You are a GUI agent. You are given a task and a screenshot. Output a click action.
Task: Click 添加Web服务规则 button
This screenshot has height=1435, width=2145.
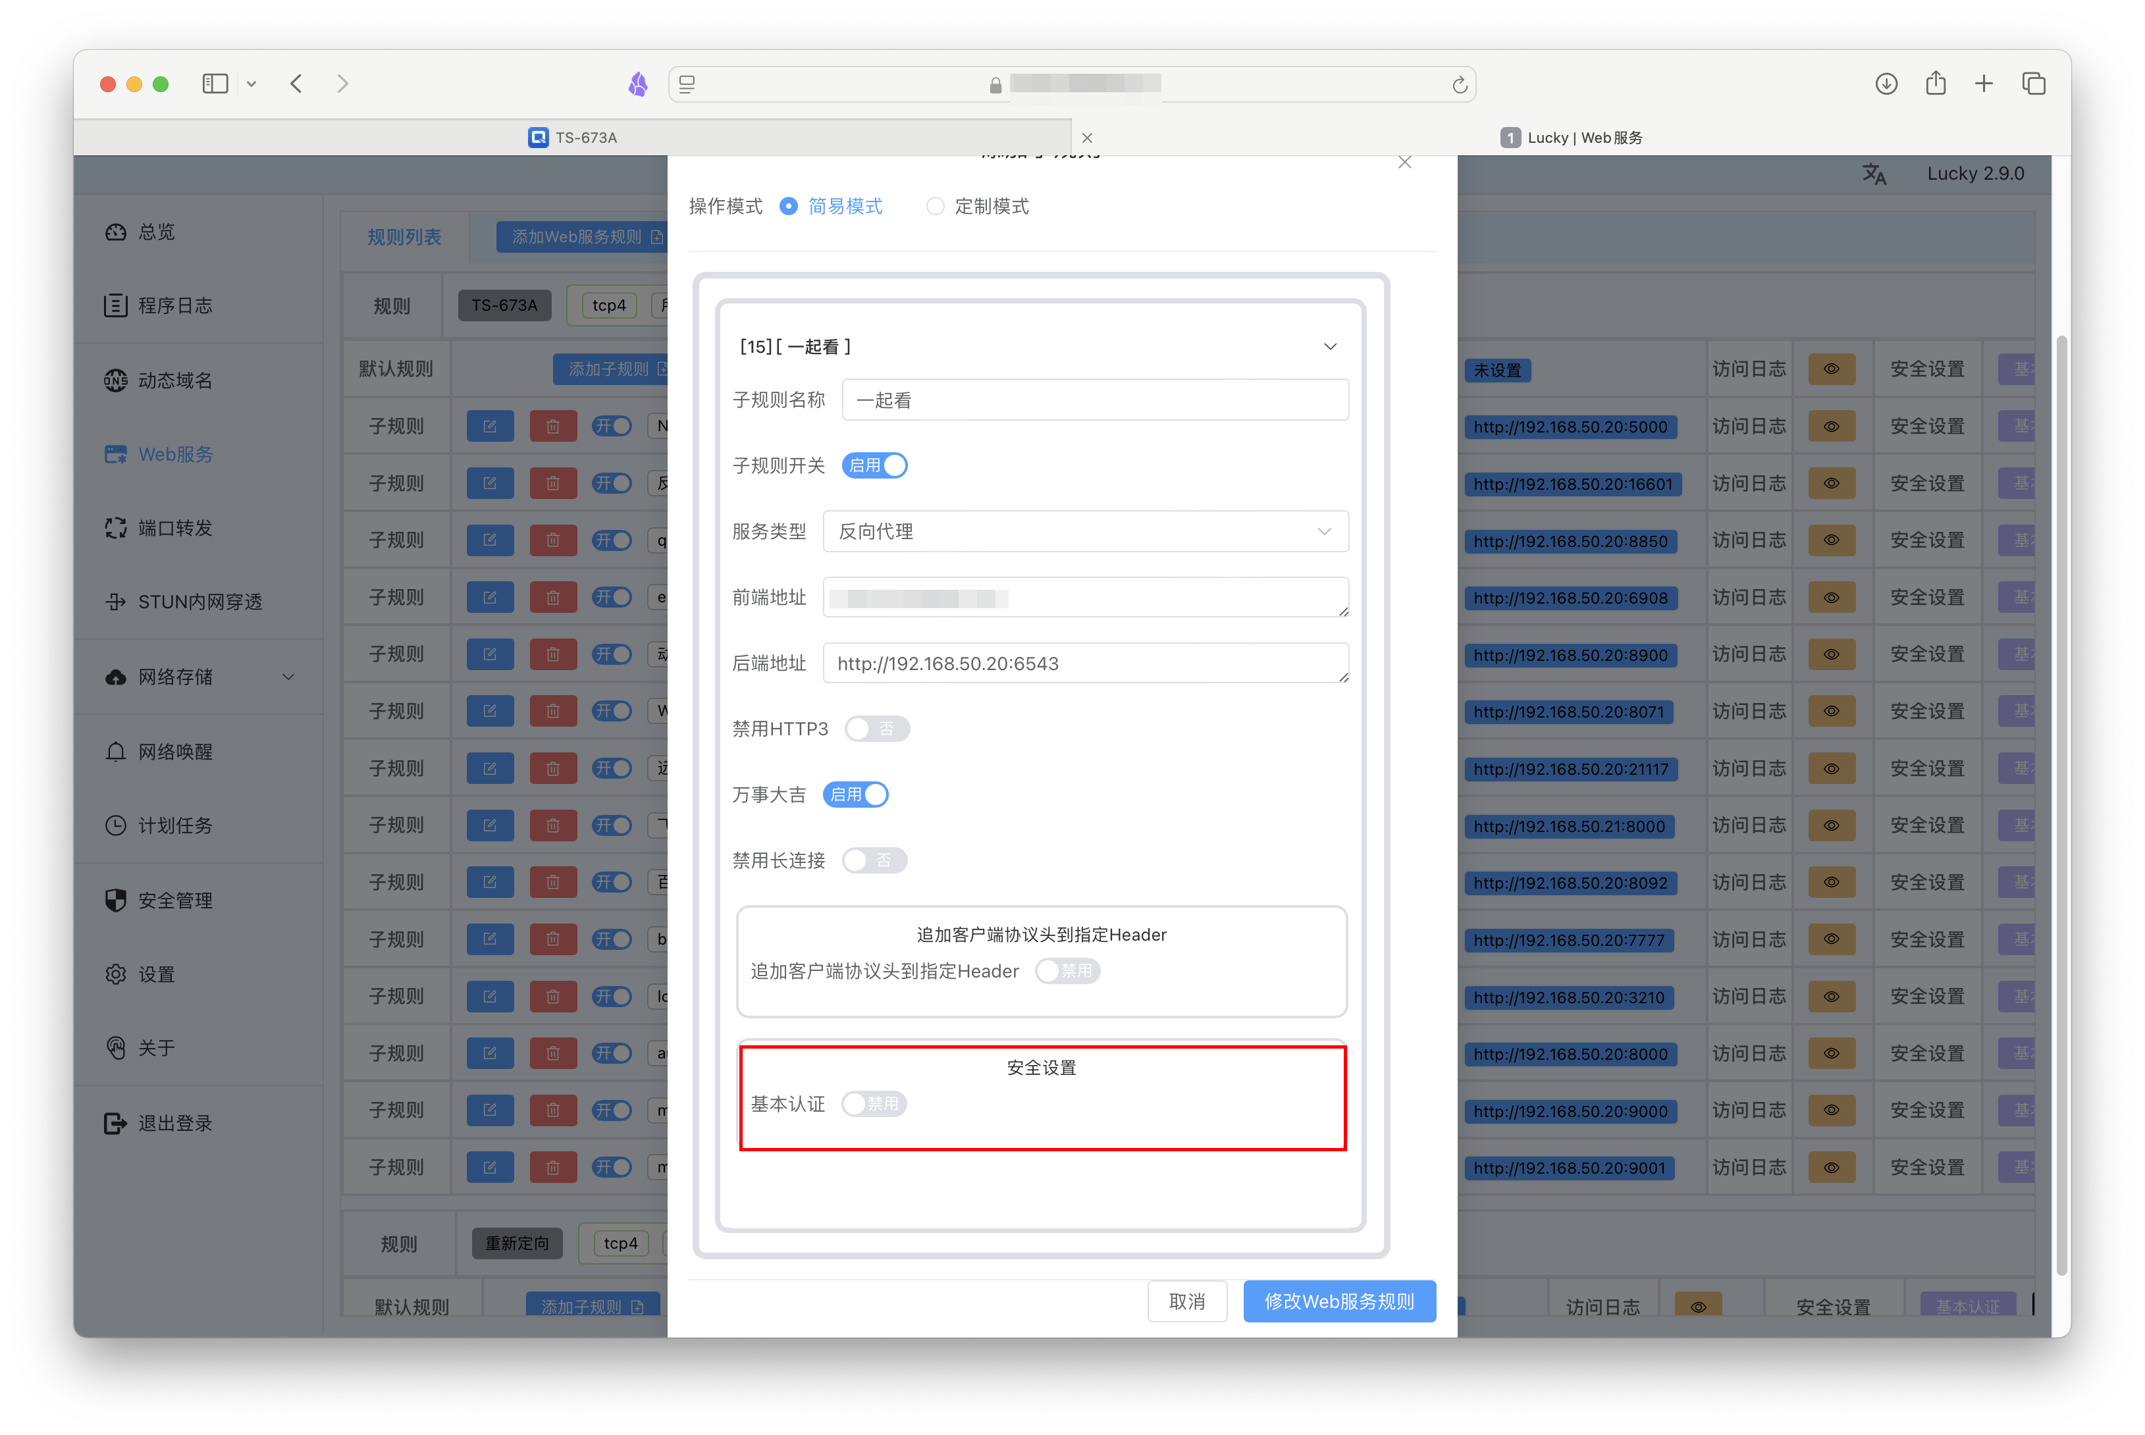tap(582, 237)
